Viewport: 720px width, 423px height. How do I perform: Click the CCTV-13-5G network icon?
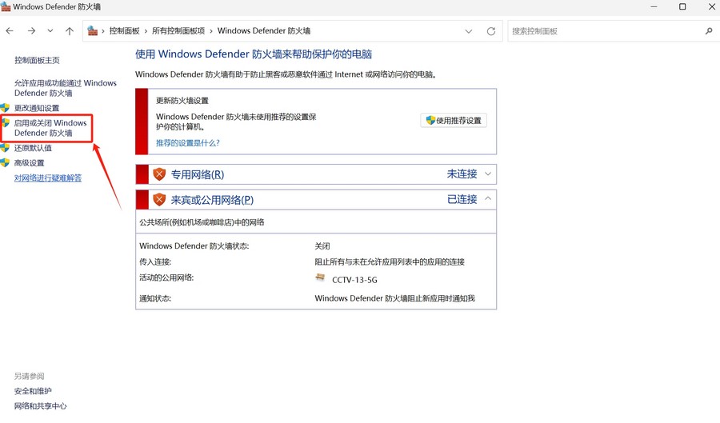320,277
